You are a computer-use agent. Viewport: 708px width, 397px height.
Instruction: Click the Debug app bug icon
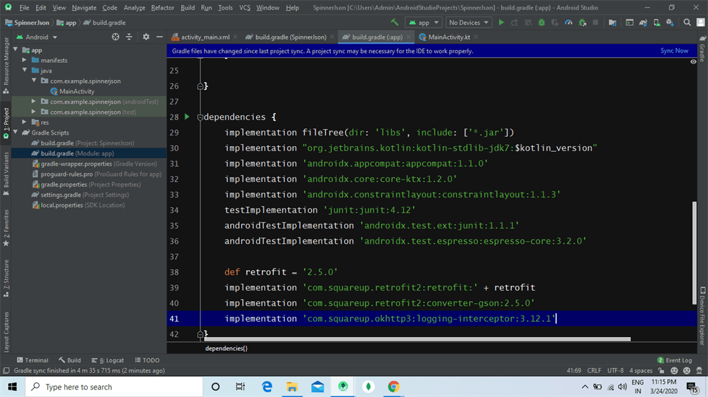click(x=541, y=22)
